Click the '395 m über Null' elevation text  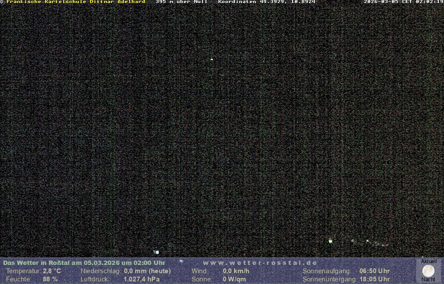point(181,2)
